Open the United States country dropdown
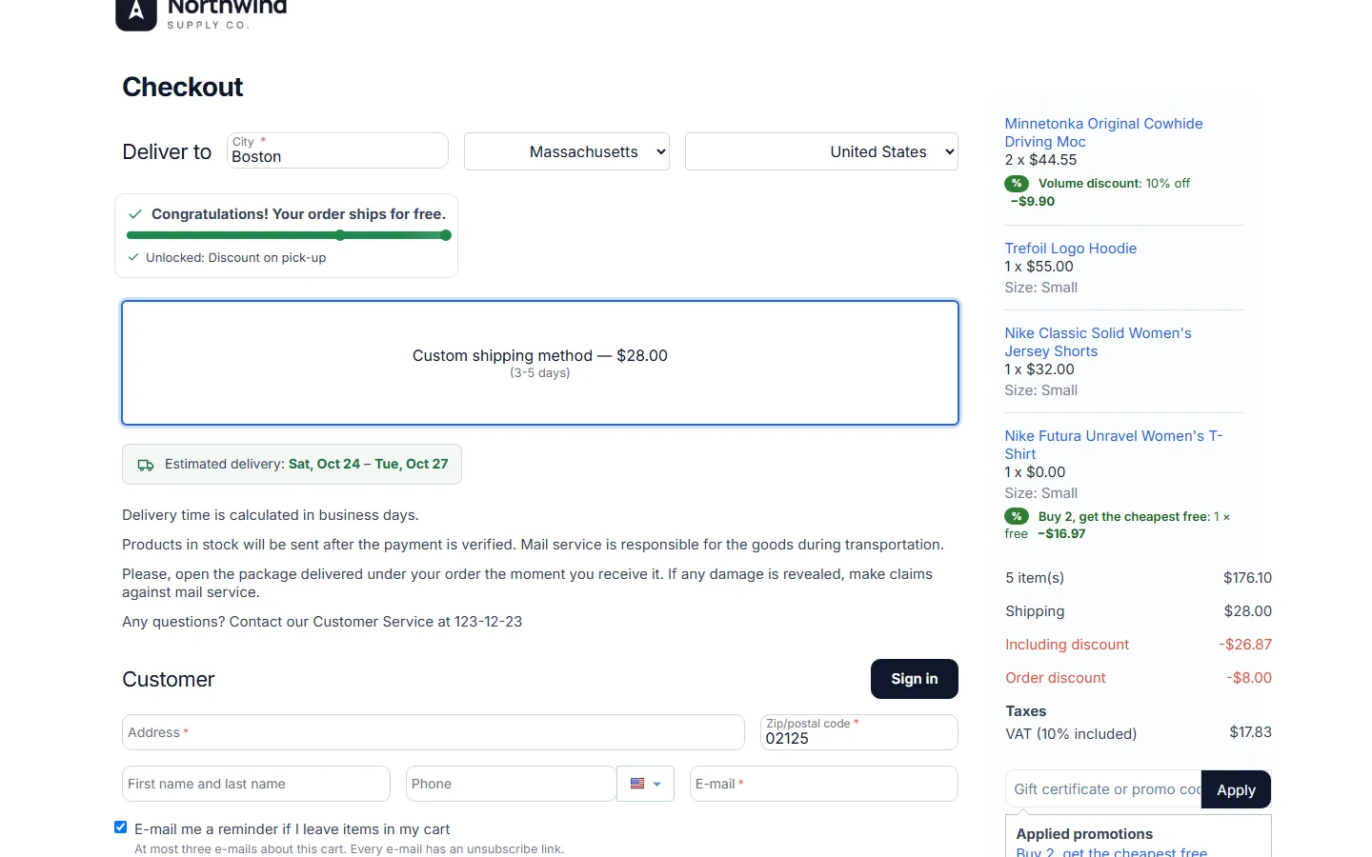 821,151
